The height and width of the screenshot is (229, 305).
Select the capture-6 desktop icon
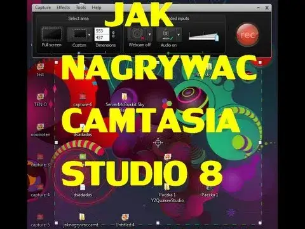[x=83, y=100]
